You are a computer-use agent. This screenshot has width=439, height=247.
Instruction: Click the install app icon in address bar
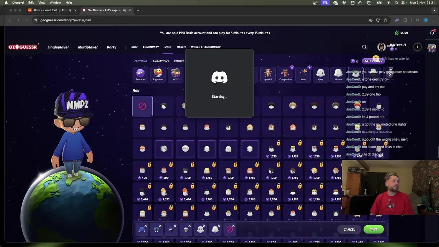click(378, 20)
